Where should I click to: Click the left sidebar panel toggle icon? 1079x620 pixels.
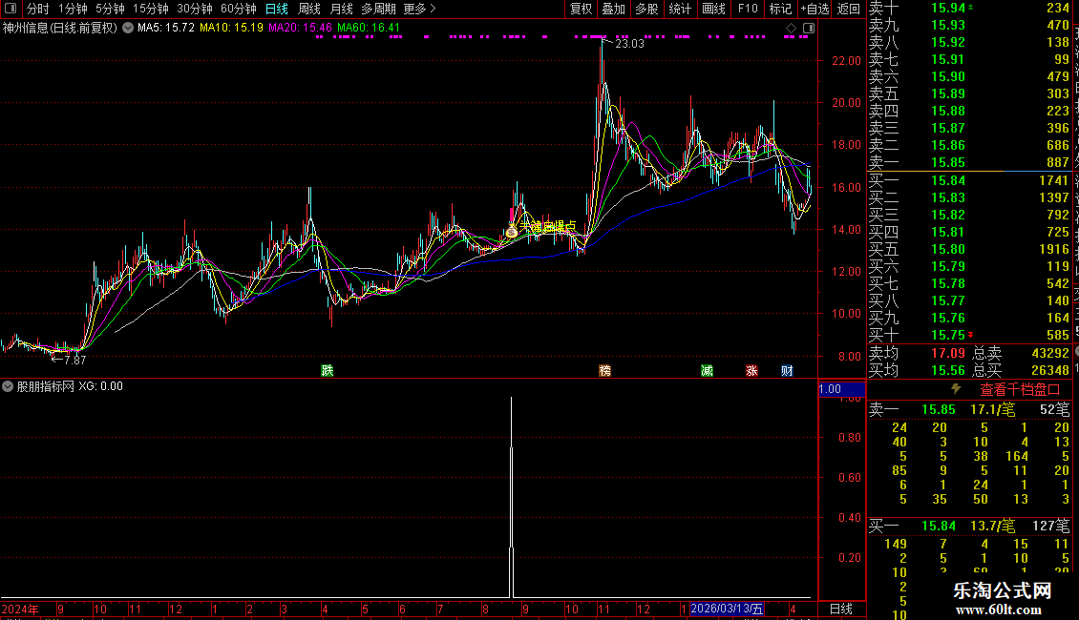pos(11,9)
